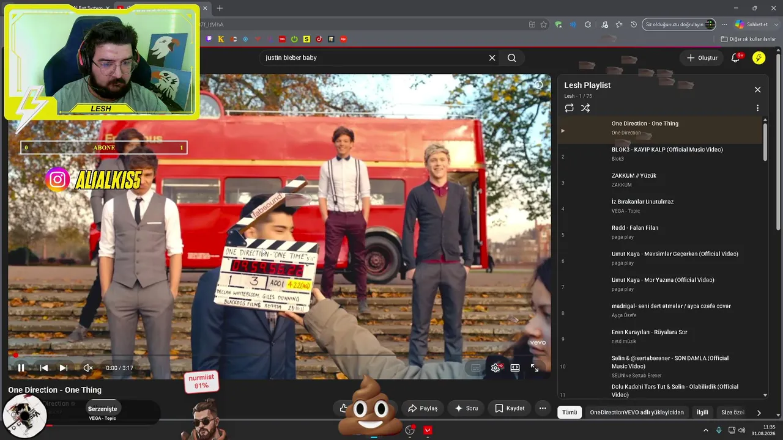The width and height of the screenshot is (783, 440).
Task: Open Sohbet et Copilot chat
Action: (x=752, y=24)
